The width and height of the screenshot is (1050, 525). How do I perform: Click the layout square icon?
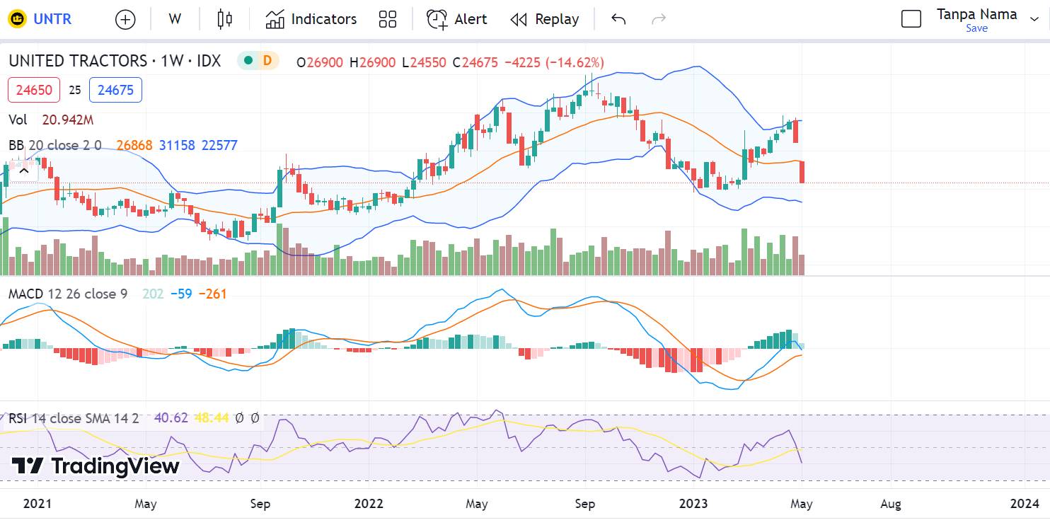pos(911,19)
